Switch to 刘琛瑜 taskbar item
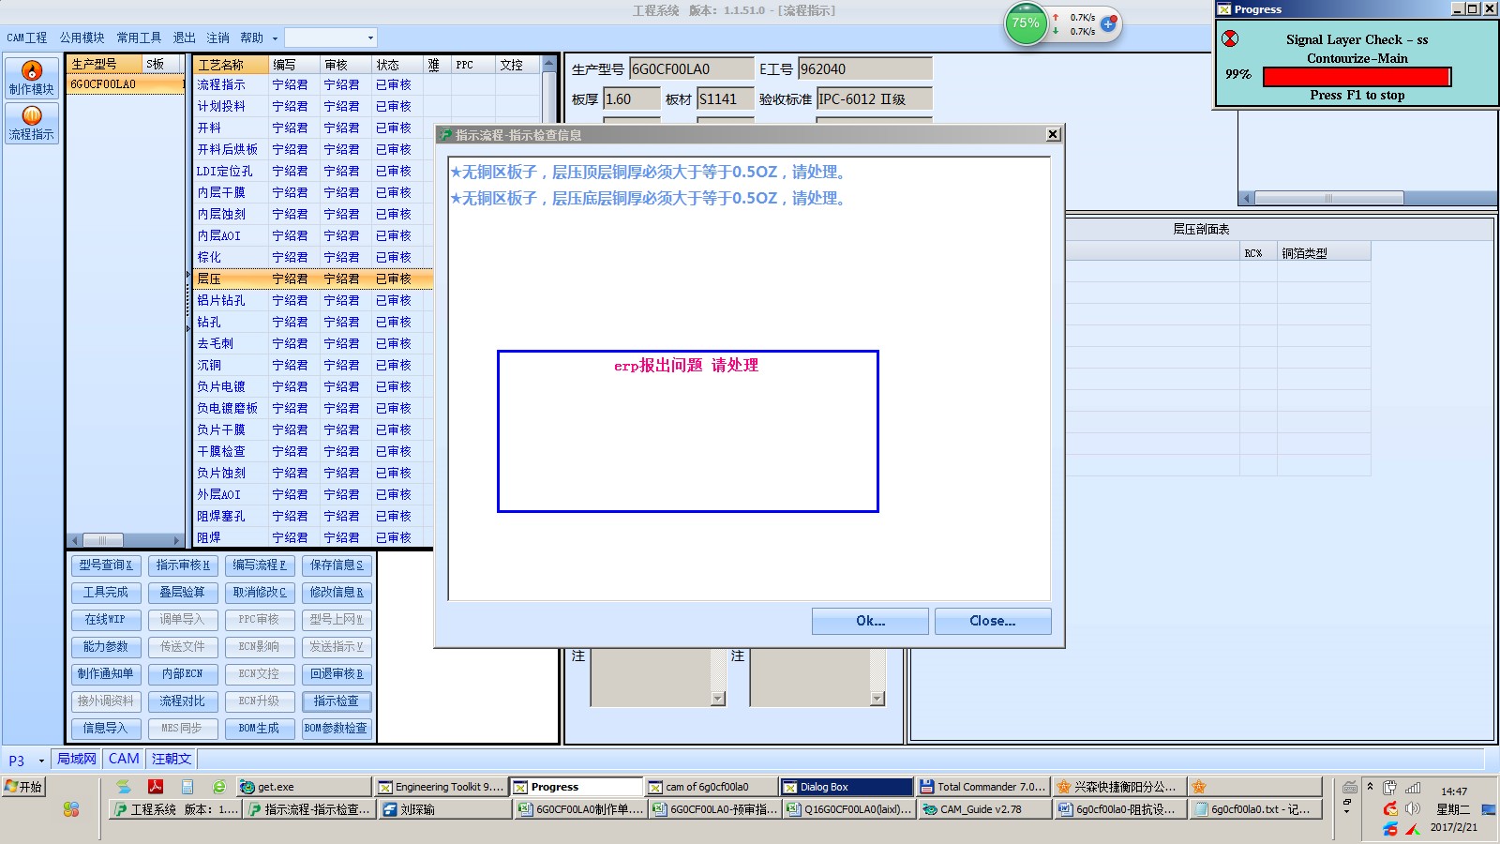 click(x=445, y=809)
